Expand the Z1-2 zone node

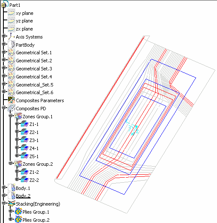point(17,171)
